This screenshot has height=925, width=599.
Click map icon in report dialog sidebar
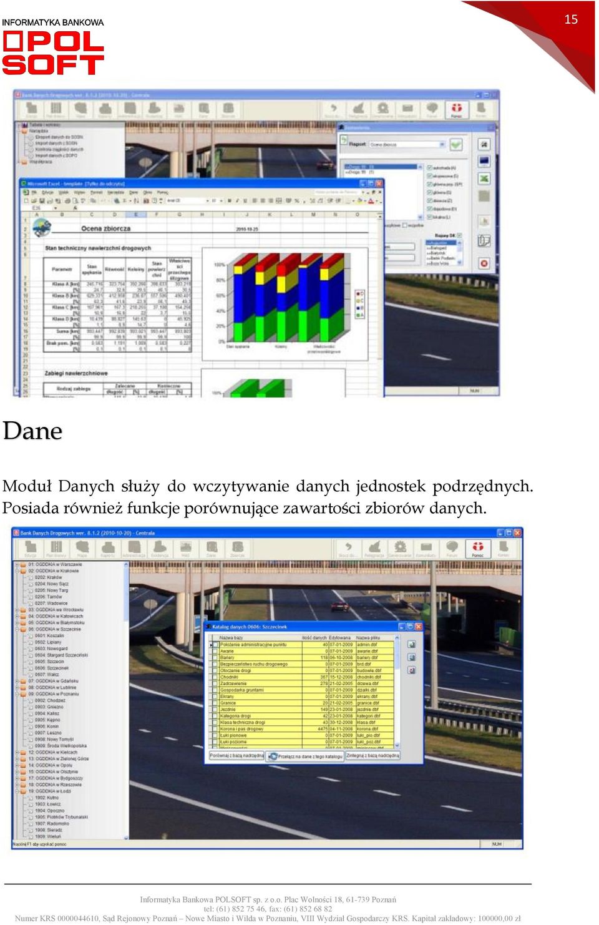tap(484, 240)
